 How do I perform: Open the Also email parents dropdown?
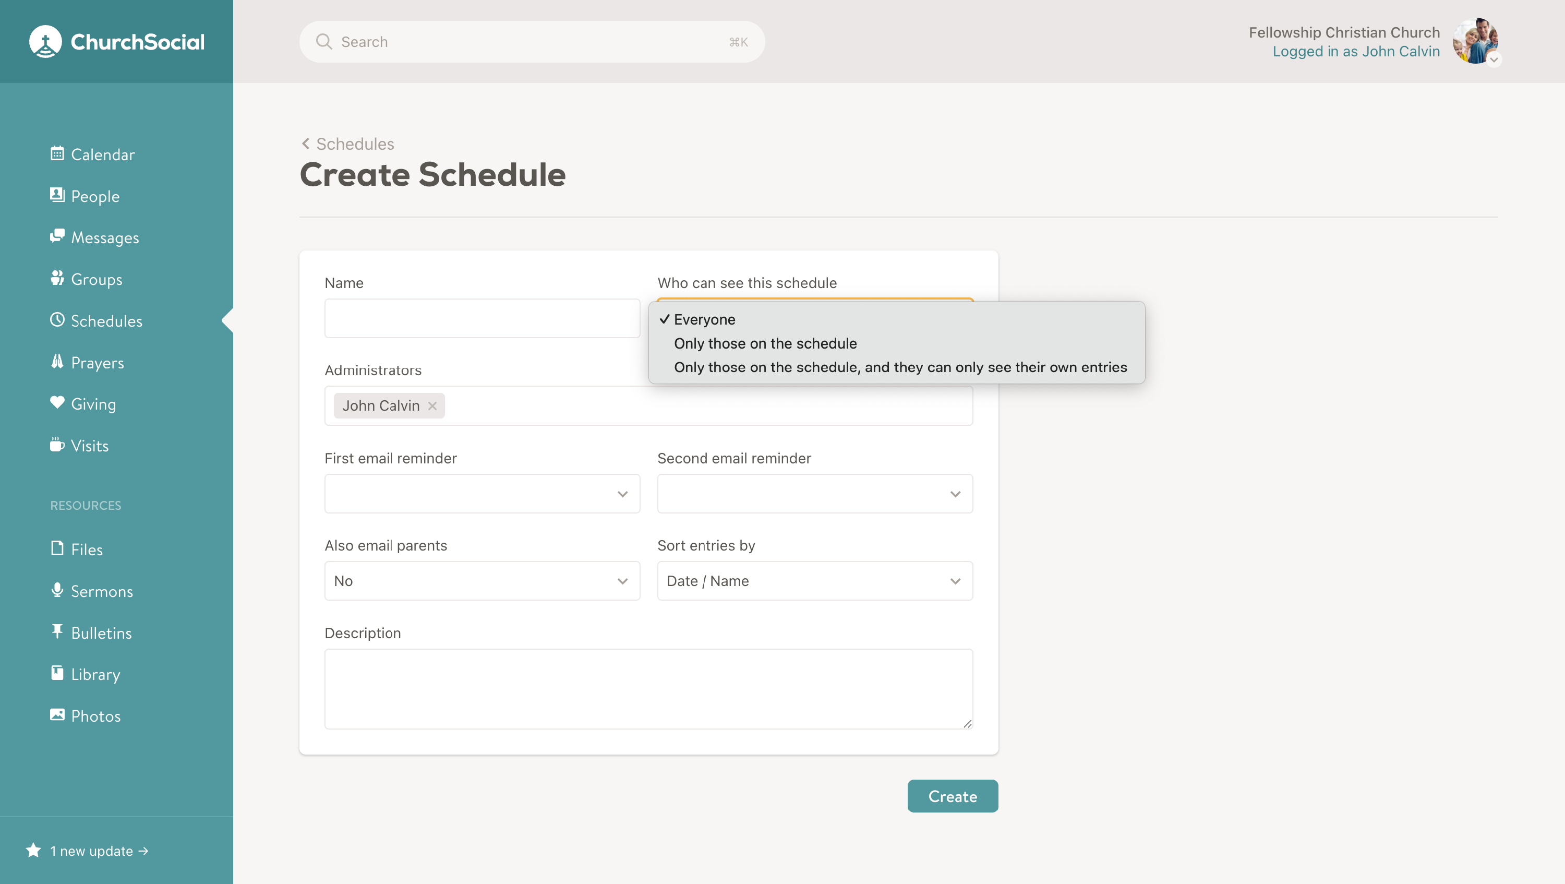click(x=483, y=581)
